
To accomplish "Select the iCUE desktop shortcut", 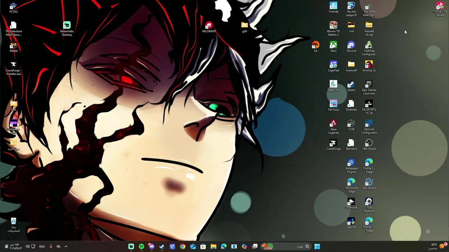I will coord(351,126).
